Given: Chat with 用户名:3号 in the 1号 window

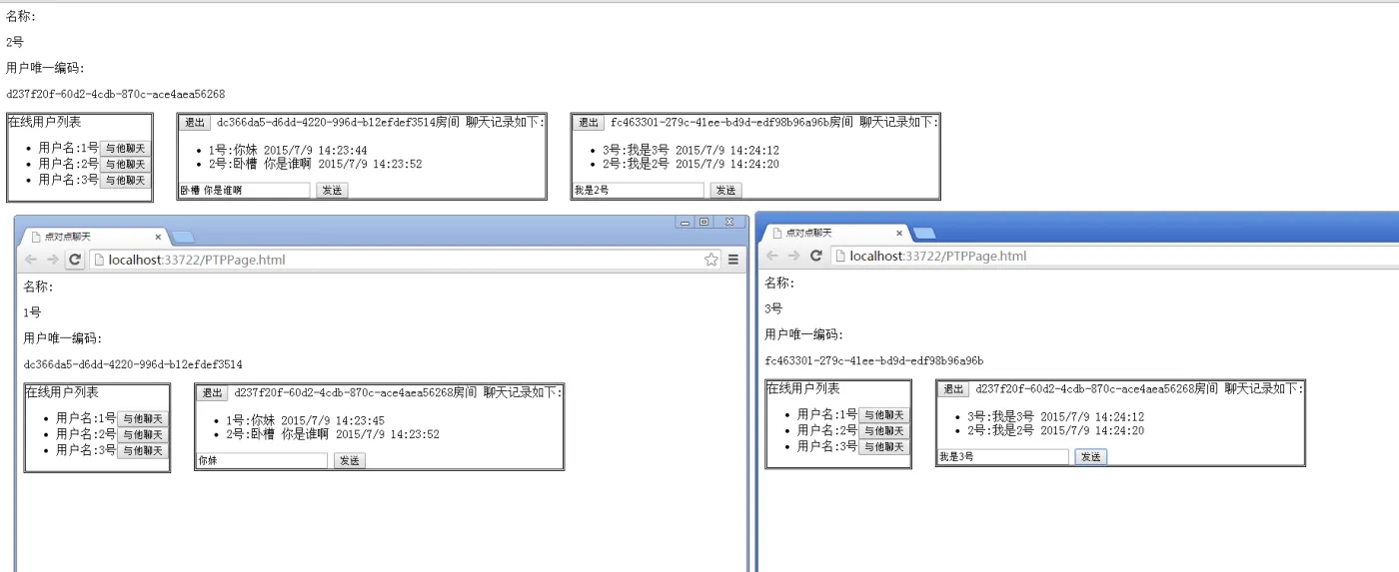Looking at the screenshot, I should (143, 451).
